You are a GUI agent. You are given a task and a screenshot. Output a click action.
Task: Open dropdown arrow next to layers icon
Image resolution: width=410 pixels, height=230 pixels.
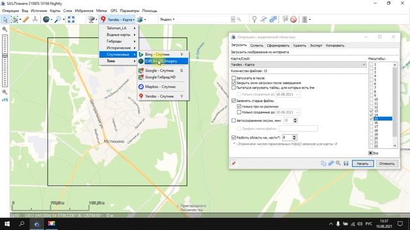[145, 20]
